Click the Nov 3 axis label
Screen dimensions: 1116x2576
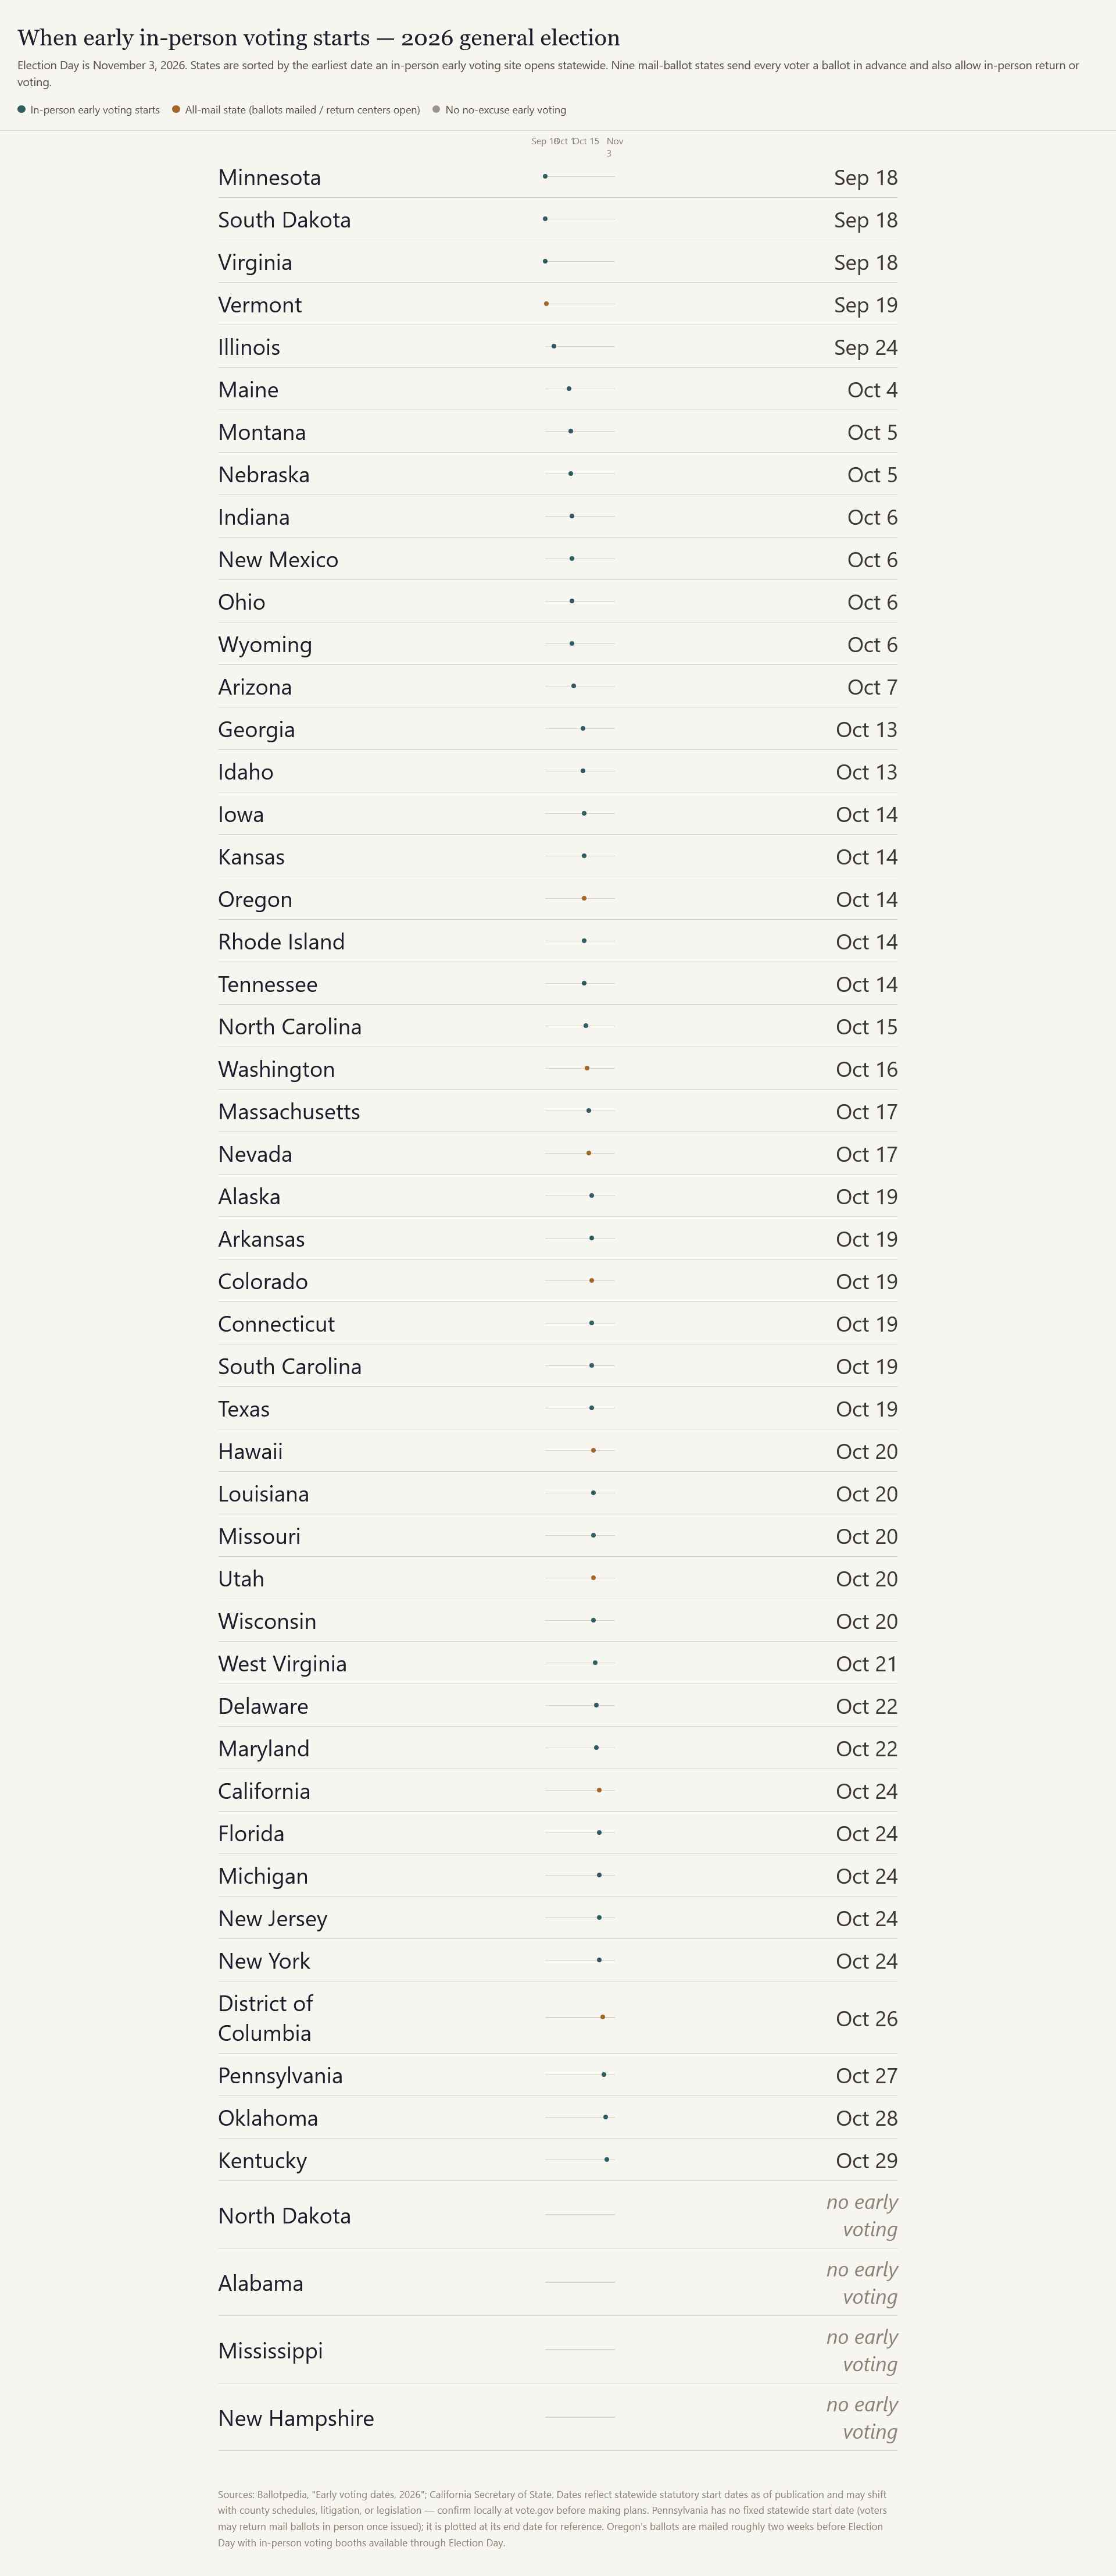(x=613, y=147)
